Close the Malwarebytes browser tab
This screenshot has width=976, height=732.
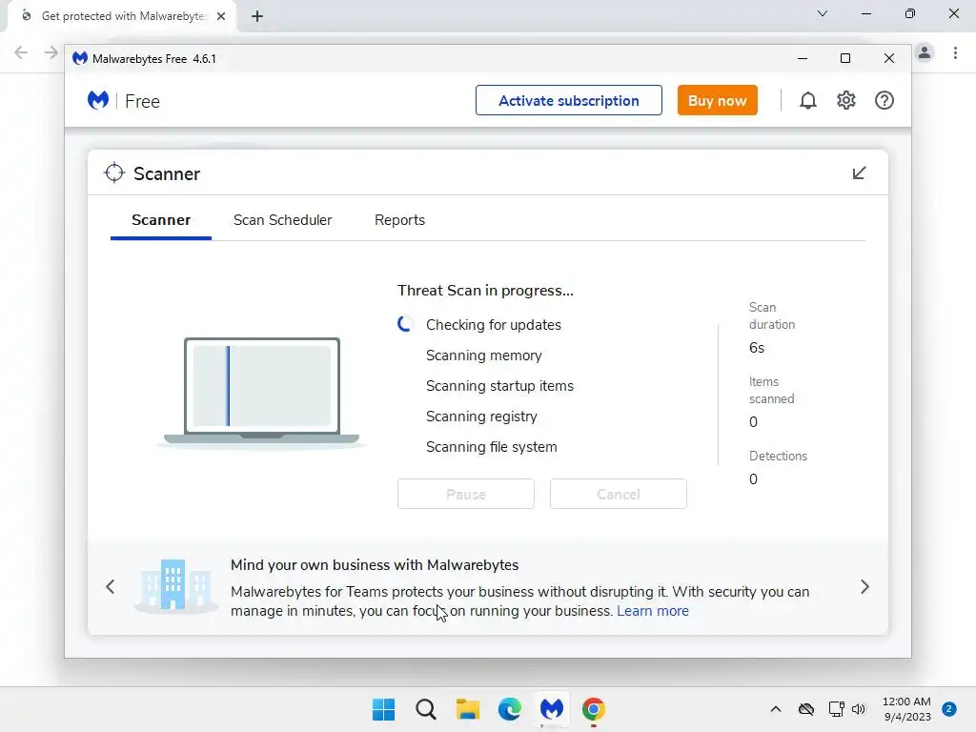pyautogui.click(x=221, y=16)
